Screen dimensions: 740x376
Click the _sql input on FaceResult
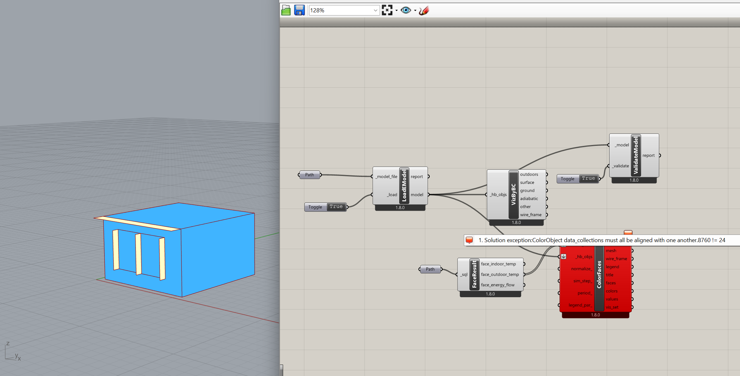[x=464, y=274]
